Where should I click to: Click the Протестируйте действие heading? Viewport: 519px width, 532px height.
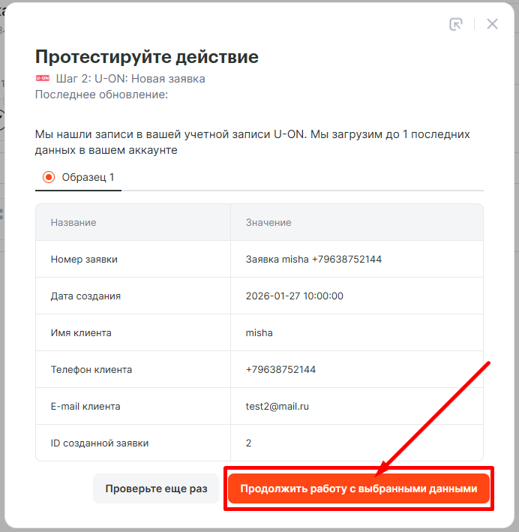click(x=147, y=57)
